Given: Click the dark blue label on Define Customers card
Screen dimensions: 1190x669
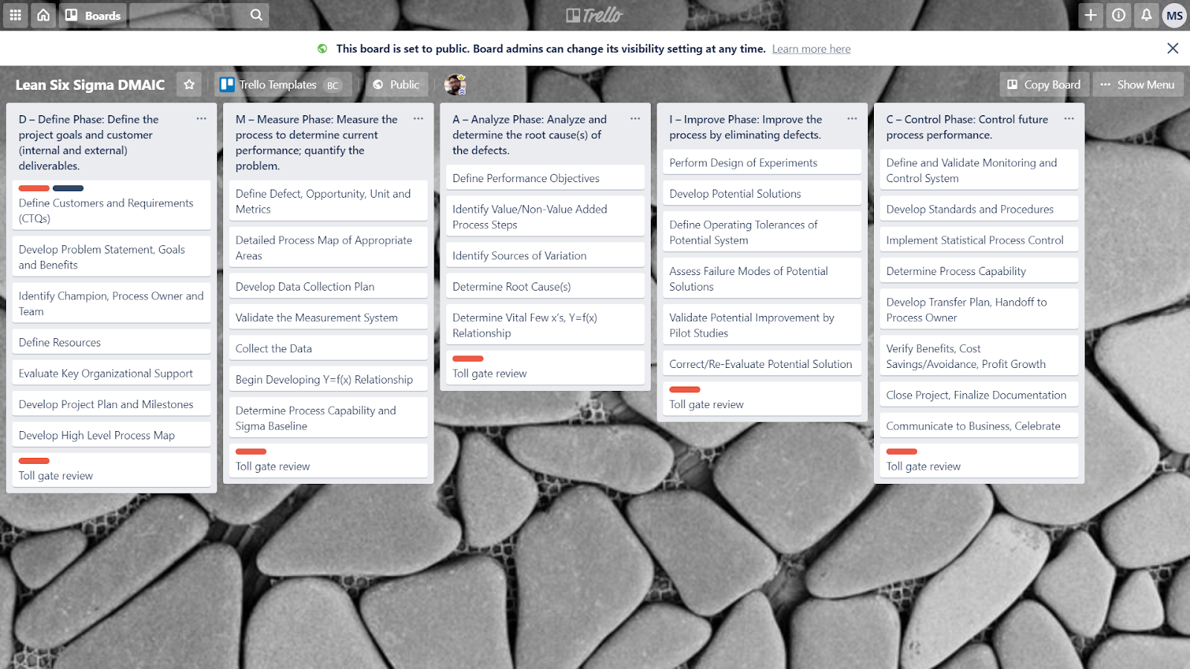Looking at the screenshot, I should pos(68,188).
